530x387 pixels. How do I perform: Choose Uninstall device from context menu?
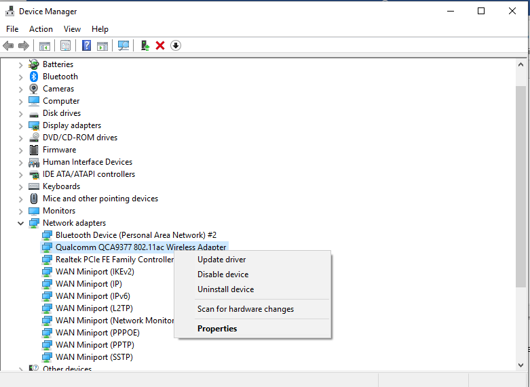253,289
